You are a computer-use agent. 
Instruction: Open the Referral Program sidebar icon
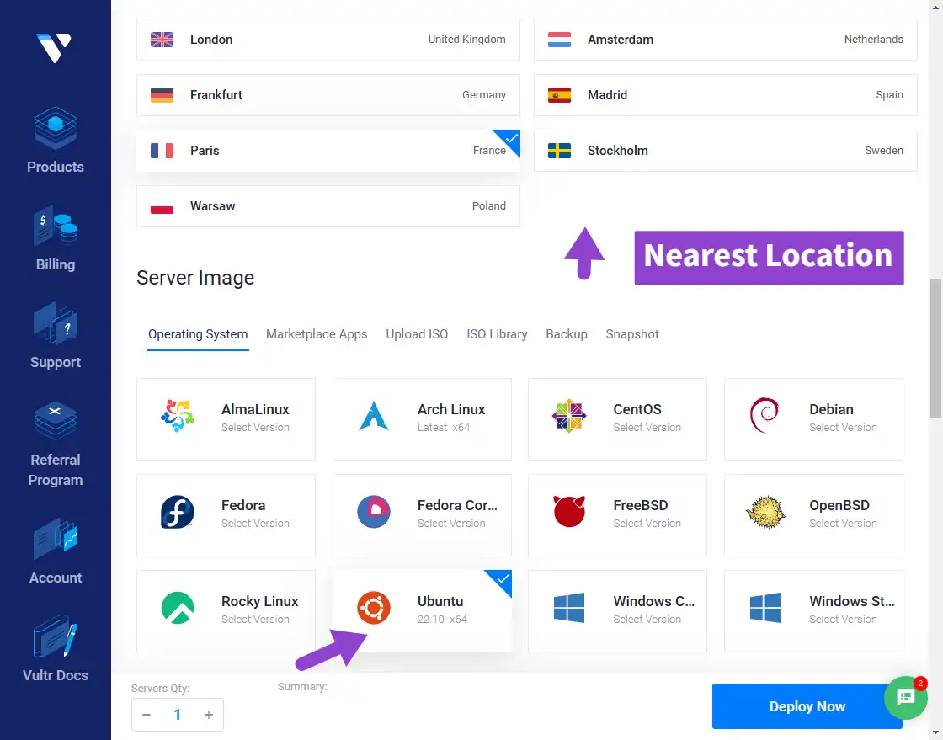[56, 420]
